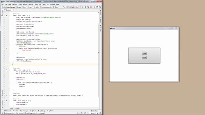Viewport: 205px width, 115px height.
Task: Click '4 spaces' indent selector in status bar
Action: (92, 113)
